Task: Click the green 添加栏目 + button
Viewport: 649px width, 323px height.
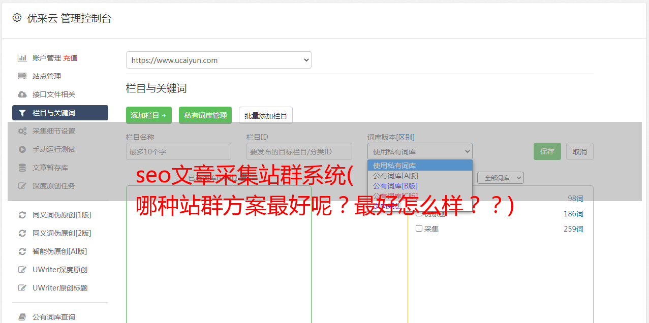Action: tap(149, 115)
